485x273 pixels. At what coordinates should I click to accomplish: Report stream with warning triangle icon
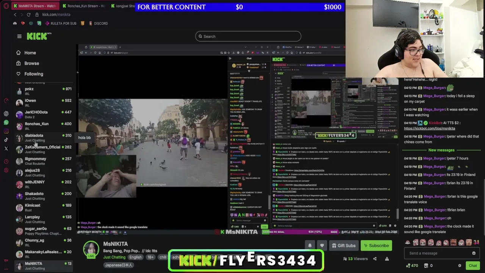387,259
